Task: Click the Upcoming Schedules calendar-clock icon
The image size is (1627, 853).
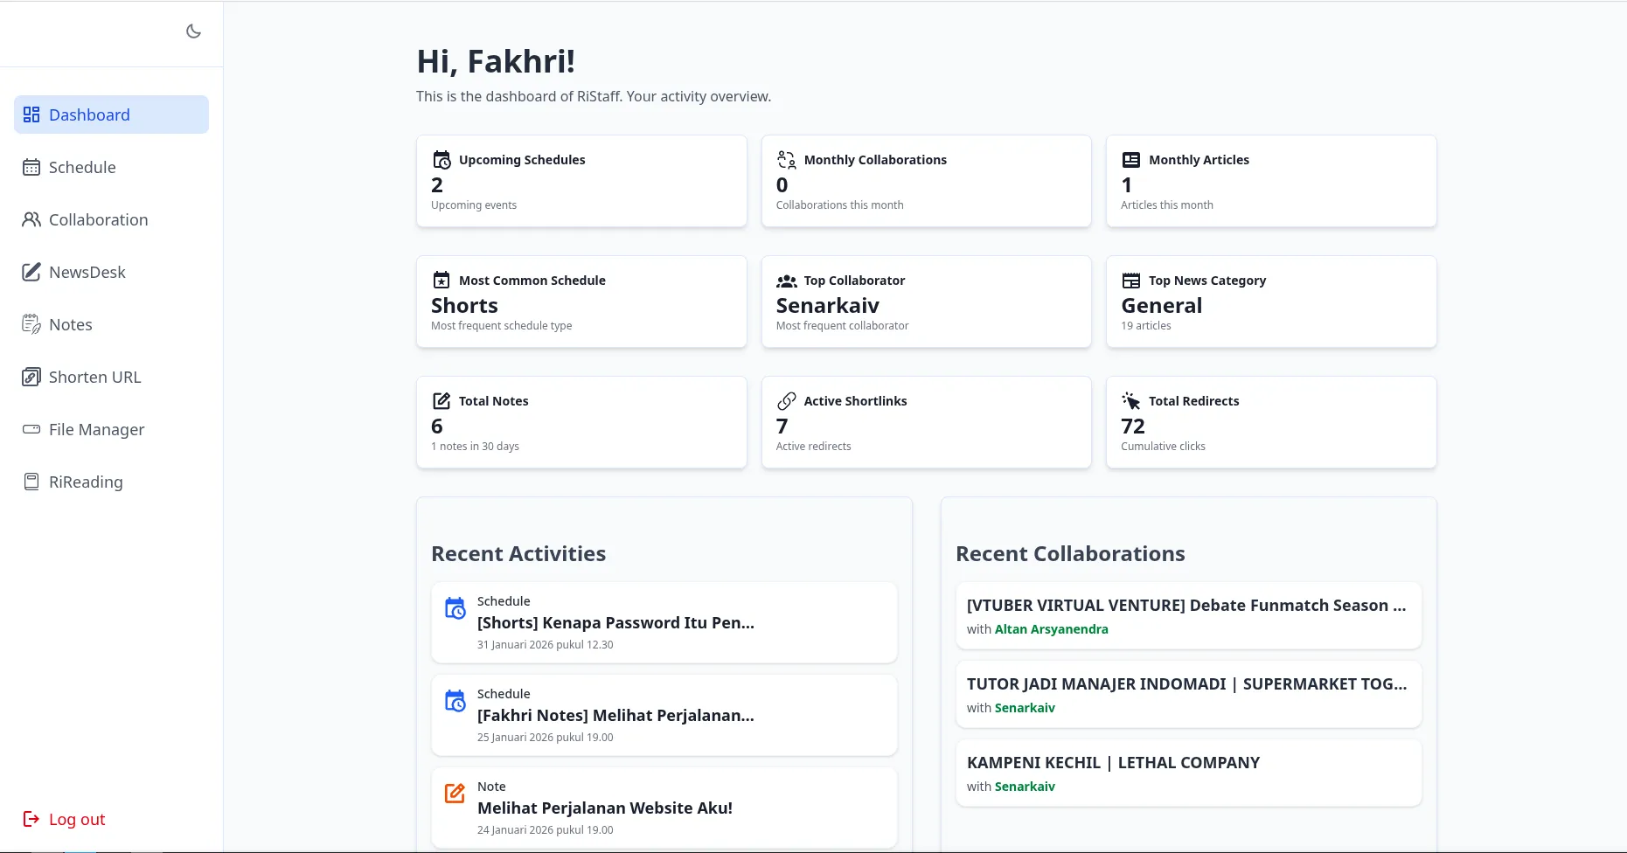Action: (x=442, y=160)
